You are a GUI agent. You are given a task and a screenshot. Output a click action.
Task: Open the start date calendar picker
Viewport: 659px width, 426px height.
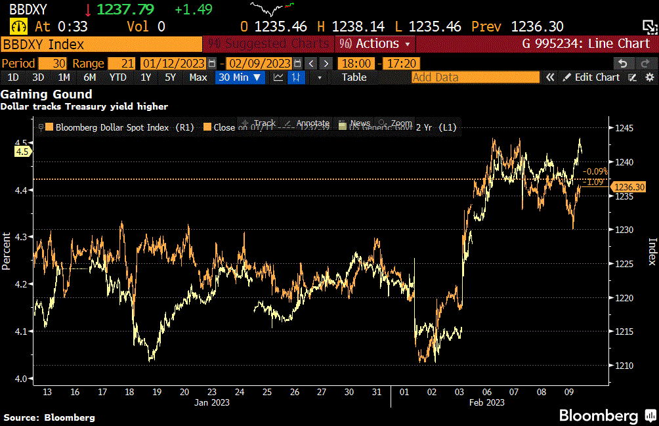tap(212, 64)
